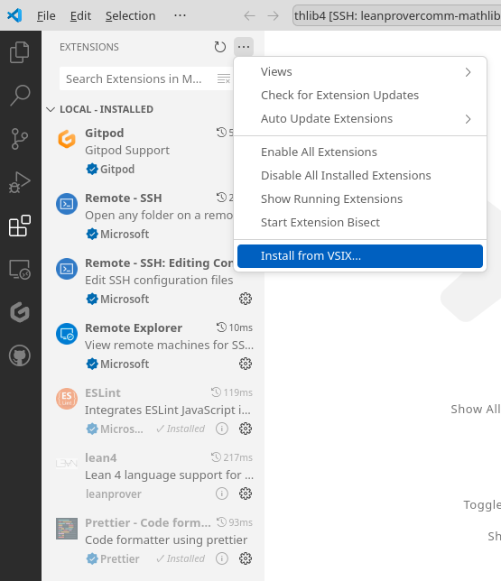Click the lean4 extension logo
This screenshot has height=581, width=501.
tap(67, 464)
